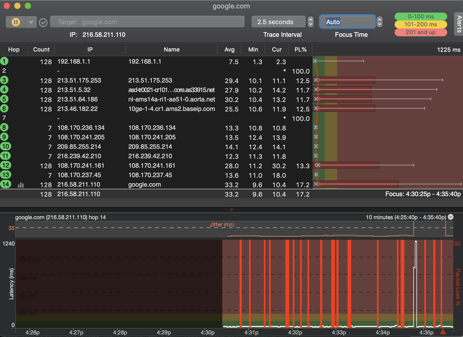This screenshot has width=463, height=337.
Task: Open the 2.5 seconds trace interval stepper
Action: (311, 22)
